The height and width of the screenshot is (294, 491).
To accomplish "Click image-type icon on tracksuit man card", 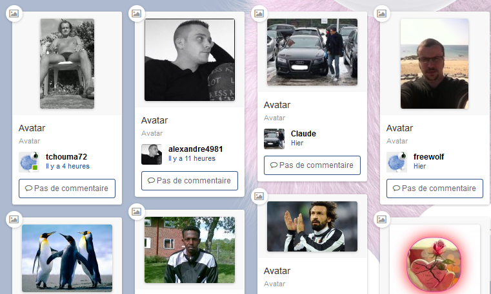I will pyautogui.click(x=137, y=212).
